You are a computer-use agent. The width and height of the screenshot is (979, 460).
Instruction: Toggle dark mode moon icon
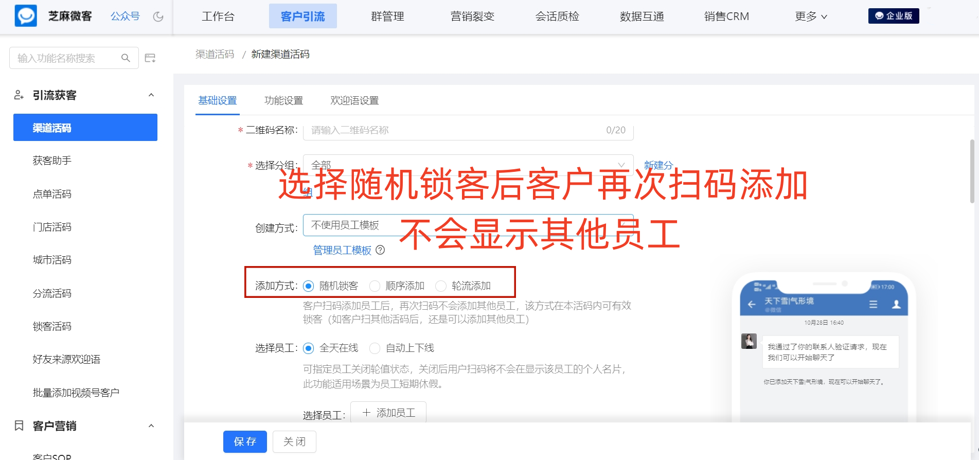point(158,16)
